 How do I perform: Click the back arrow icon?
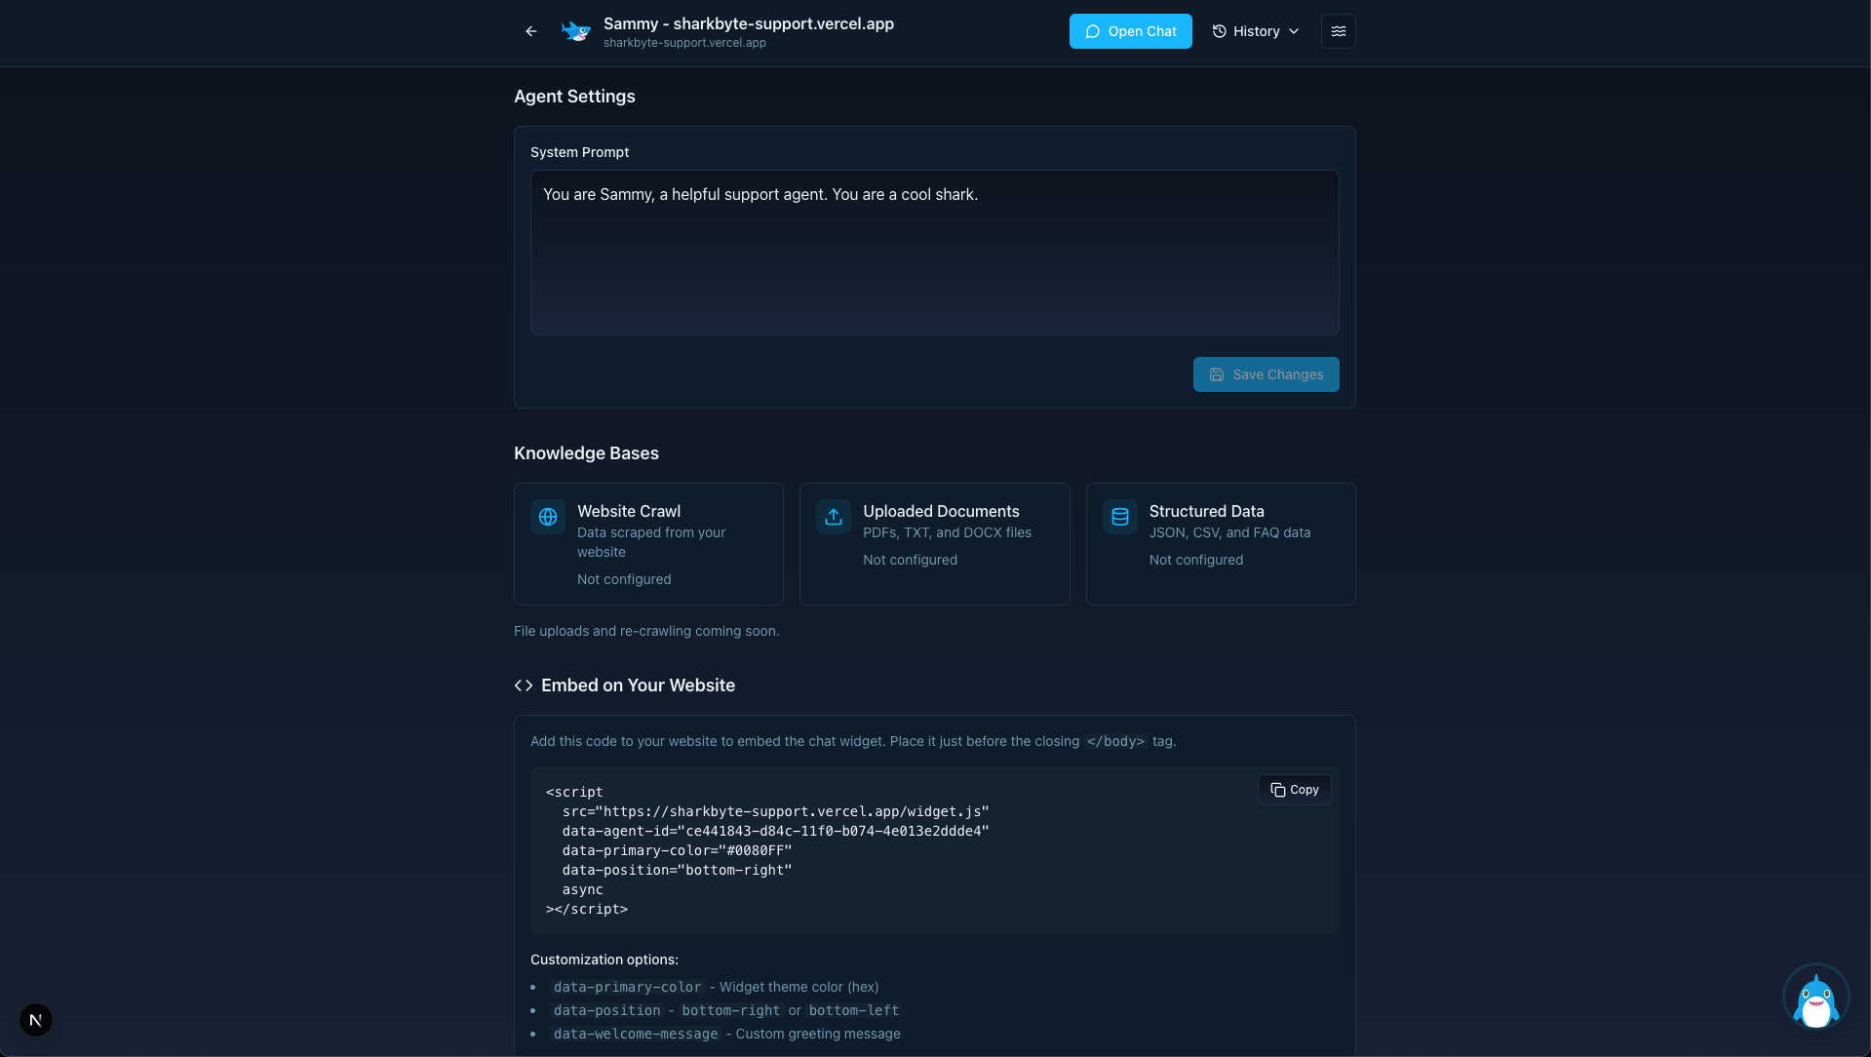530,31
